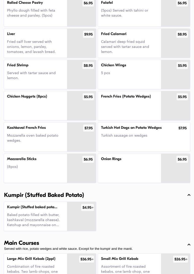194x274 pixels.
Task: Click the Kumpir $4.95+ price badge
Action: point(88,207)
